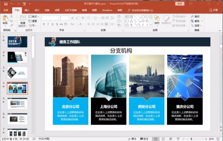Screen dimensions: 223x141
Task: Increase font size with the large A
Action: (72, 18)
